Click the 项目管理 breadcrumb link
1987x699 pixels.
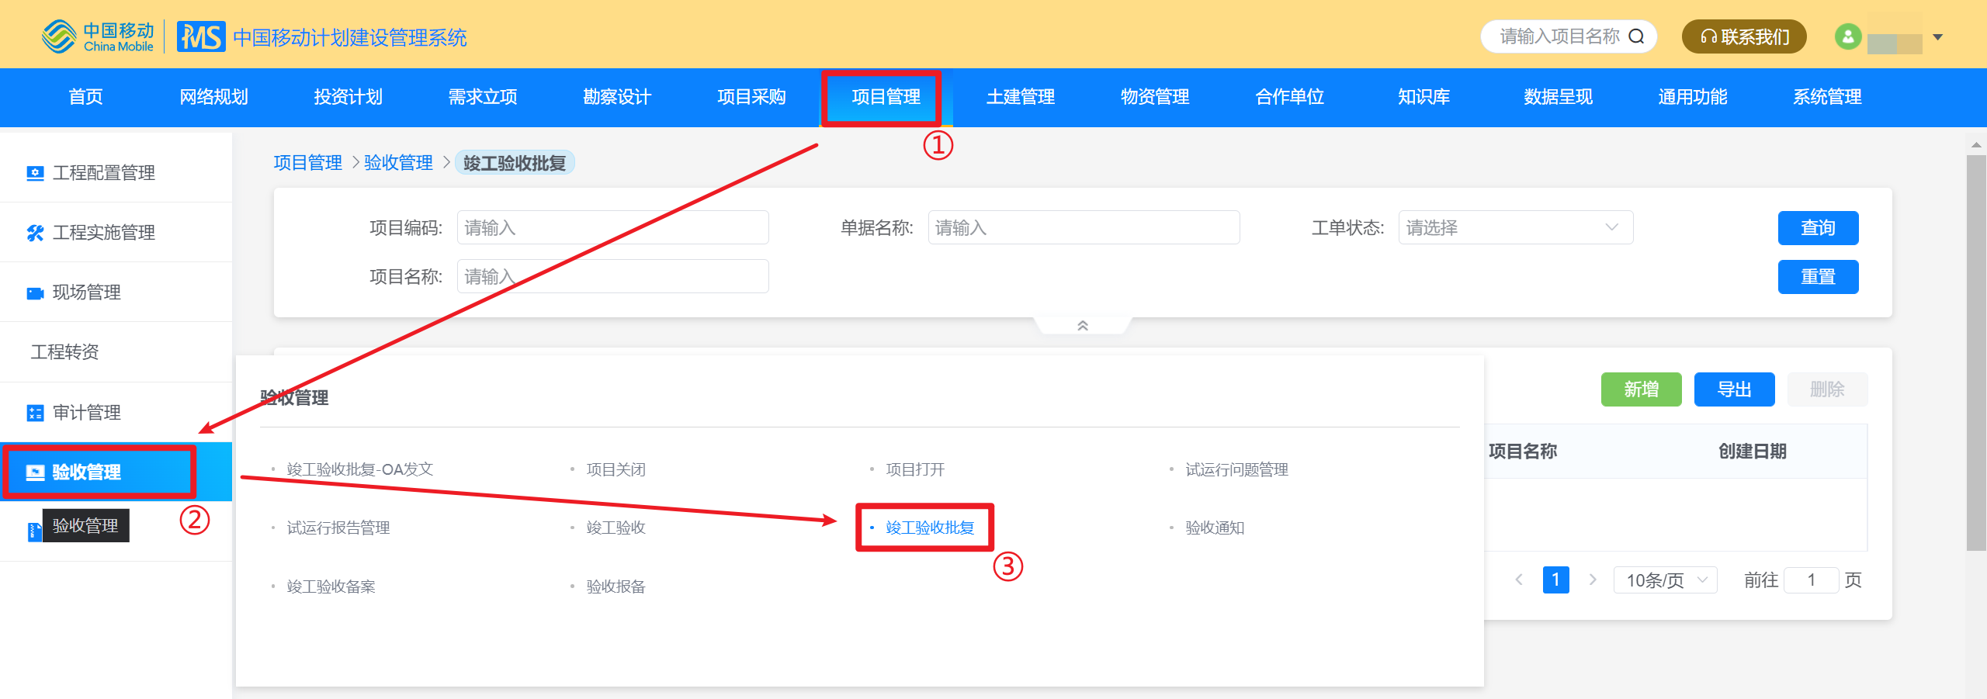(x=308, y=162)
